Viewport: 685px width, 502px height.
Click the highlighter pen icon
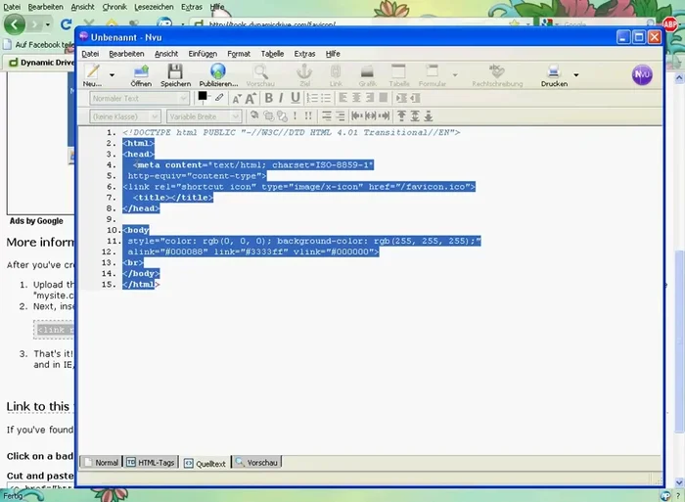click(219, 98)
